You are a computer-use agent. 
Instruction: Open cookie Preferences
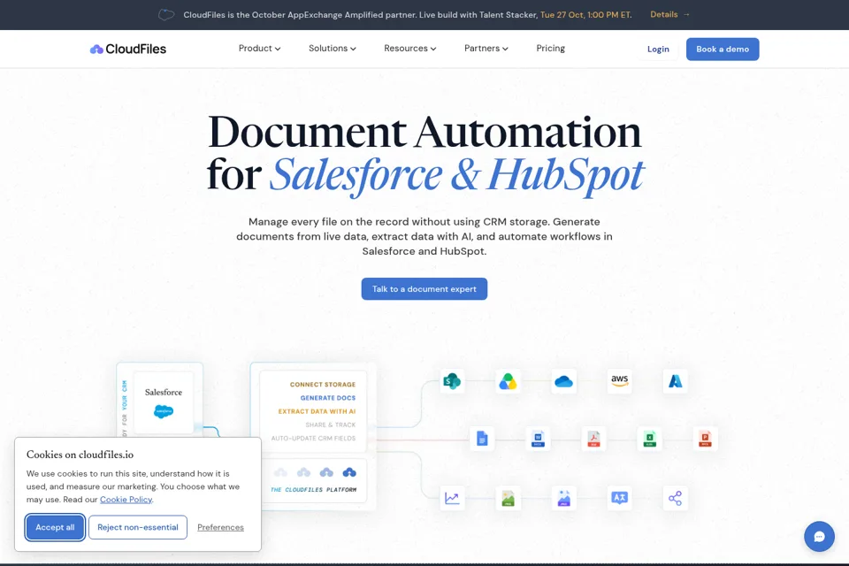[x=220, y=527]
